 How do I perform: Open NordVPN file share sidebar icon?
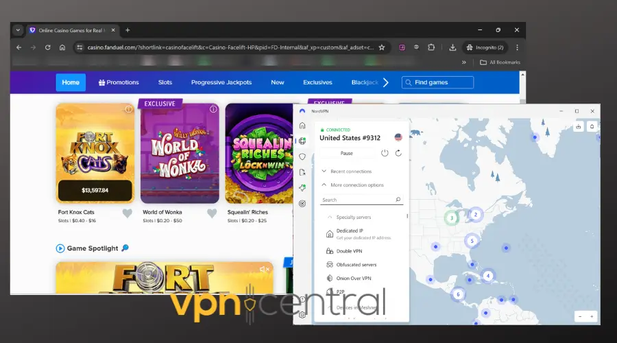(x=302, y=172)
